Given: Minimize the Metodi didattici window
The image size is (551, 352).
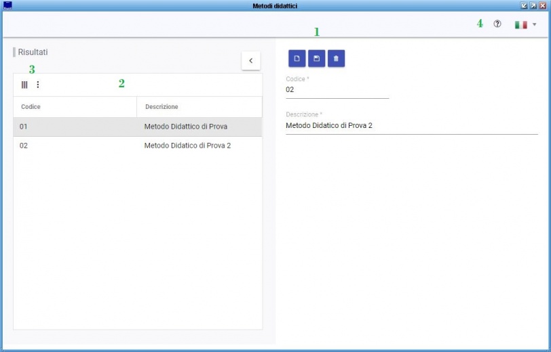Looking at the screenshot, I should [524, 5].
